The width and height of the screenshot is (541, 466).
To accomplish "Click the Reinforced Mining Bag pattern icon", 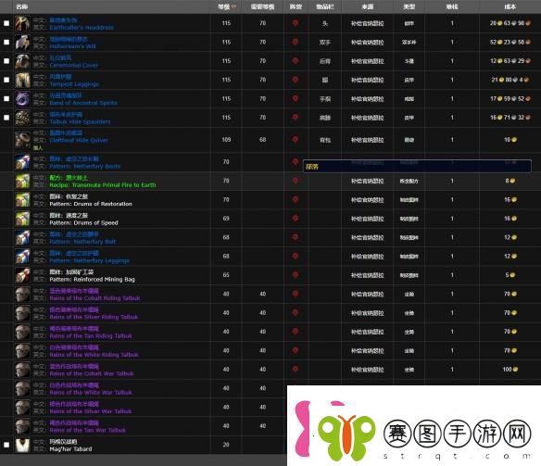I will coord(22,275).
